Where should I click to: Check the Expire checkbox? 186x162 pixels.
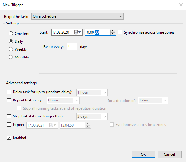[9, 125]
